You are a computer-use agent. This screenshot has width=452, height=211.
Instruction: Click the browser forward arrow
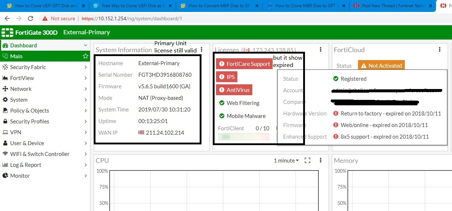click(x=19, y=18)
